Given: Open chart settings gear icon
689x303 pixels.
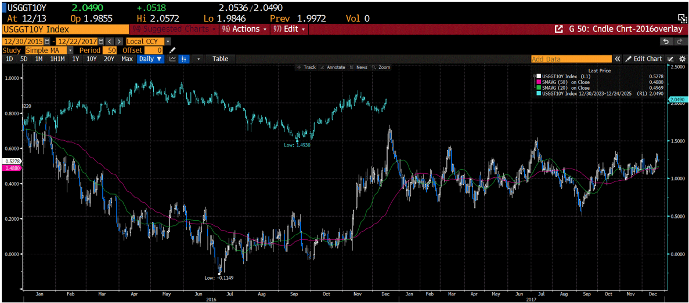Looking at the screenshot, I should tap(683, 59).
